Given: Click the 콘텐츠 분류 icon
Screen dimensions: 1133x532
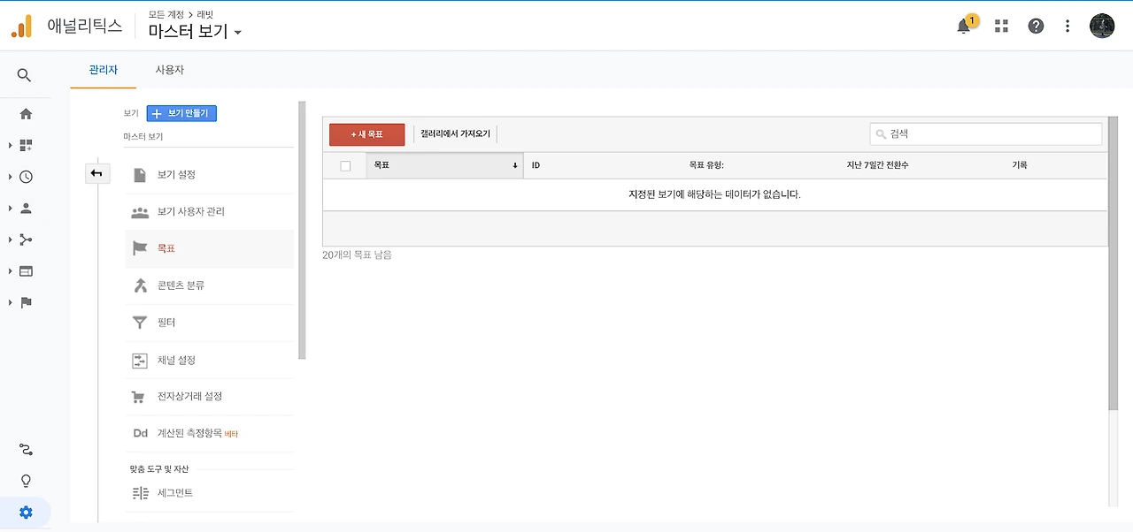Looking at the screenshot, I should coord(140,285).
